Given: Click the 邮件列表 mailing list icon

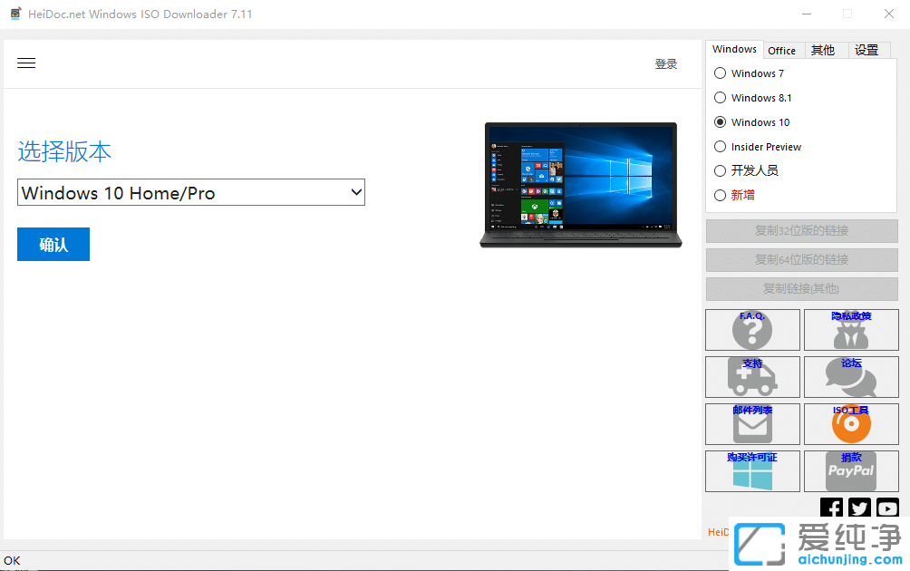Looking at the screenshot, I should [x=752, y=424].
